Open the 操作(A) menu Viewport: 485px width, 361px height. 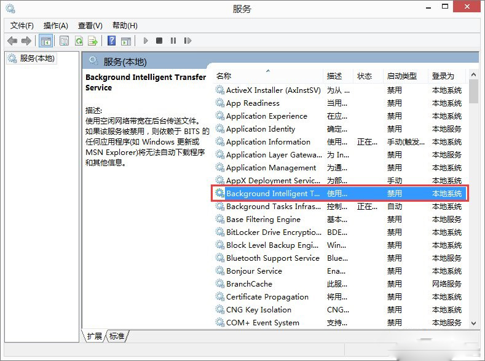[56, 25]
